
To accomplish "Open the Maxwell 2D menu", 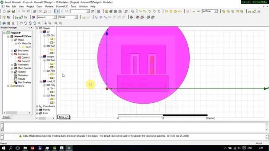I will click(62, 7).
